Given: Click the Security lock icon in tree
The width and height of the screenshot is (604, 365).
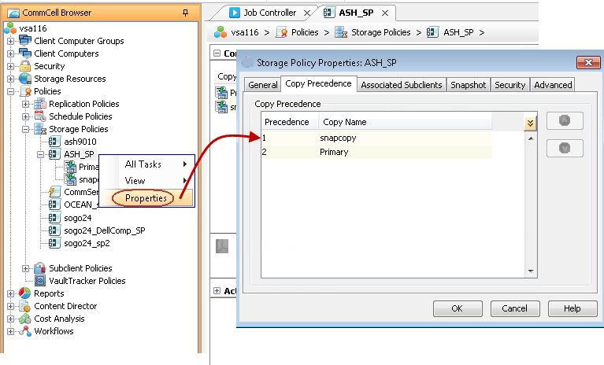Looking at the screenshot, I should point(26,66).
